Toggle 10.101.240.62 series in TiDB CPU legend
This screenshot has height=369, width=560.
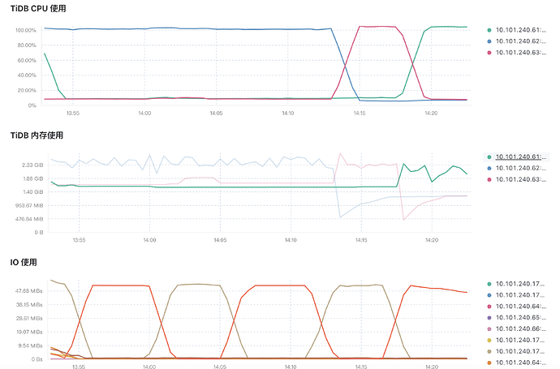523,40
